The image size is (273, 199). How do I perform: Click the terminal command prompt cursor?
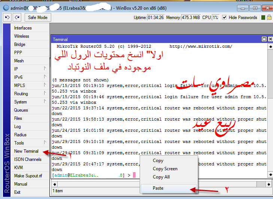(134, 175)
